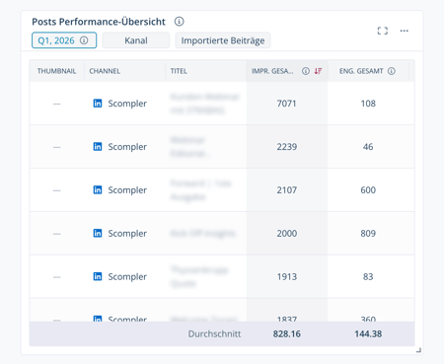The image size is (444, 364).
Task: Open blurred post title in the 2107 row
Action: pyautogui.click(x=200, y=190)
